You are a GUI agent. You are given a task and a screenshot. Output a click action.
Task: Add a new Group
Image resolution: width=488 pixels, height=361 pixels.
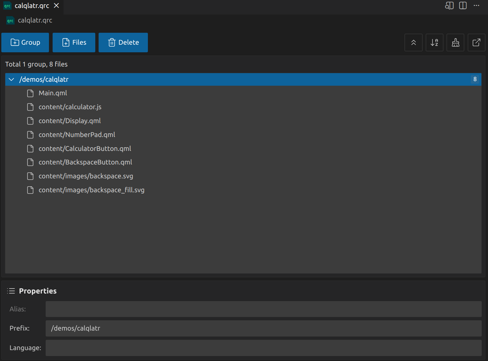point(25,42)
